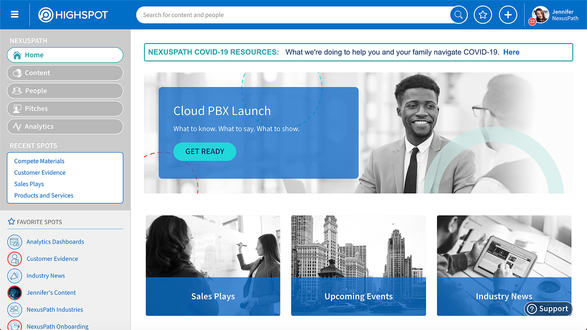
Task: Open the COVID-19 resources Here link
Action: tap(511, 52)
